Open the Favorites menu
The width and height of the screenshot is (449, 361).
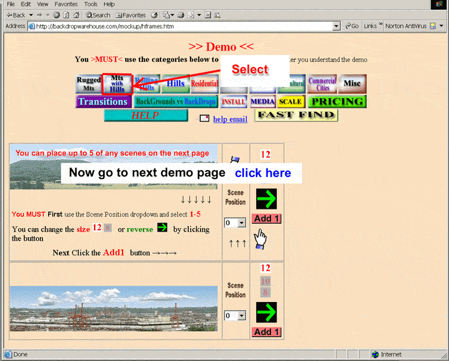pos(66,4)
